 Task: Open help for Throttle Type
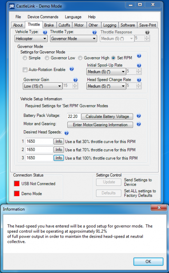94,32
